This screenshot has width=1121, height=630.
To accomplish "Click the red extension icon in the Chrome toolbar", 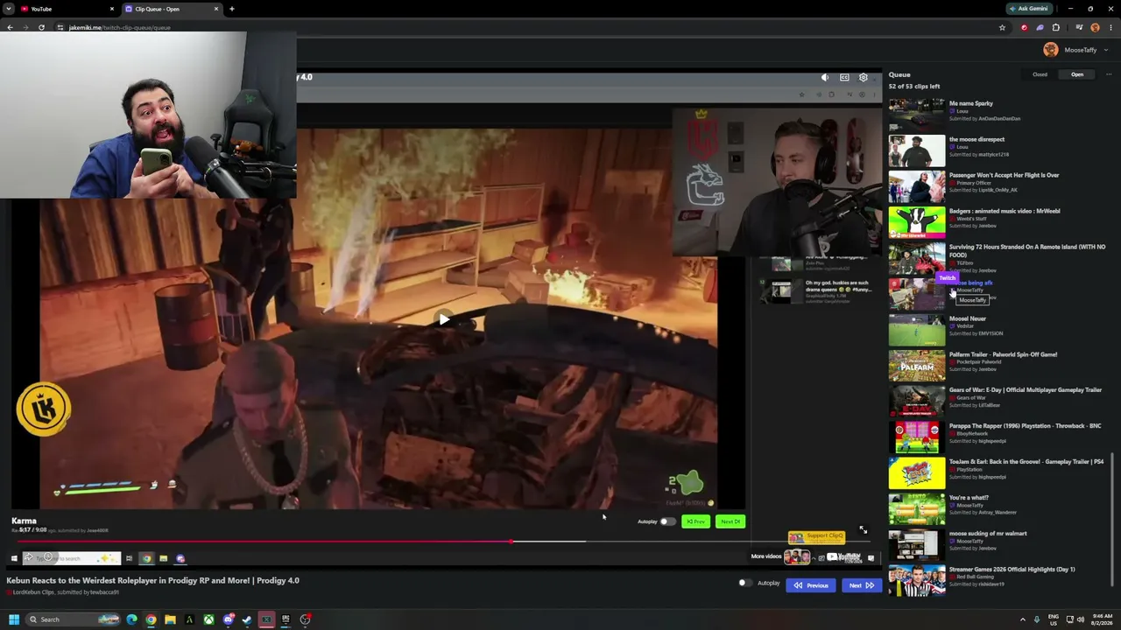I will click(x=1024, y=27).
